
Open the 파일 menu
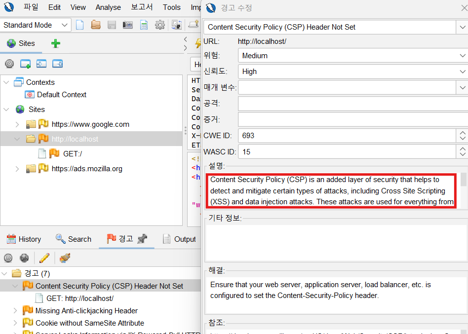coord(31,7)
